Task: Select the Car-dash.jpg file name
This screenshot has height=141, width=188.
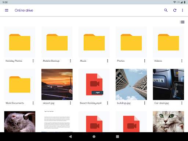Action: coord(162,103)
